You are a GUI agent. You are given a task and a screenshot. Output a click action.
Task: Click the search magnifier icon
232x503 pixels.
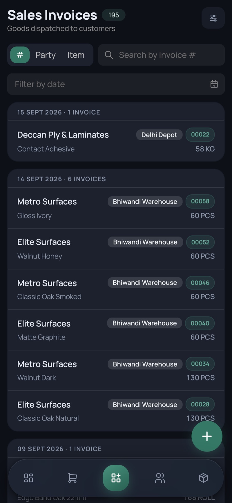109,55
